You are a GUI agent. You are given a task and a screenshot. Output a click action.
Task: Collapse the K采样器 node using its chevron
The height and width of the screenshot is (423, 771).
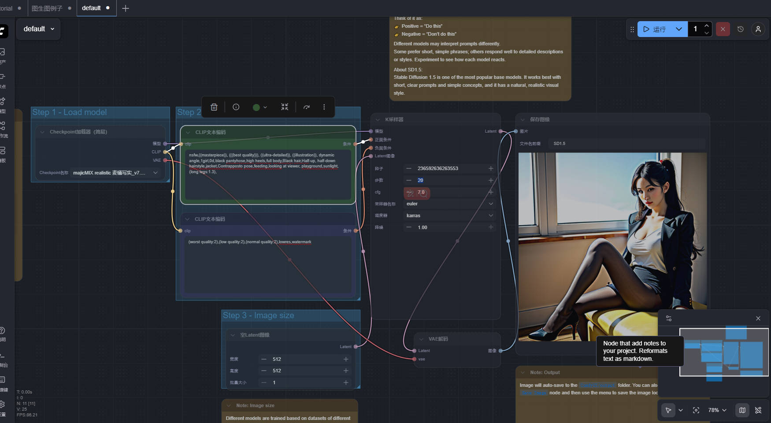pos(378,119)
